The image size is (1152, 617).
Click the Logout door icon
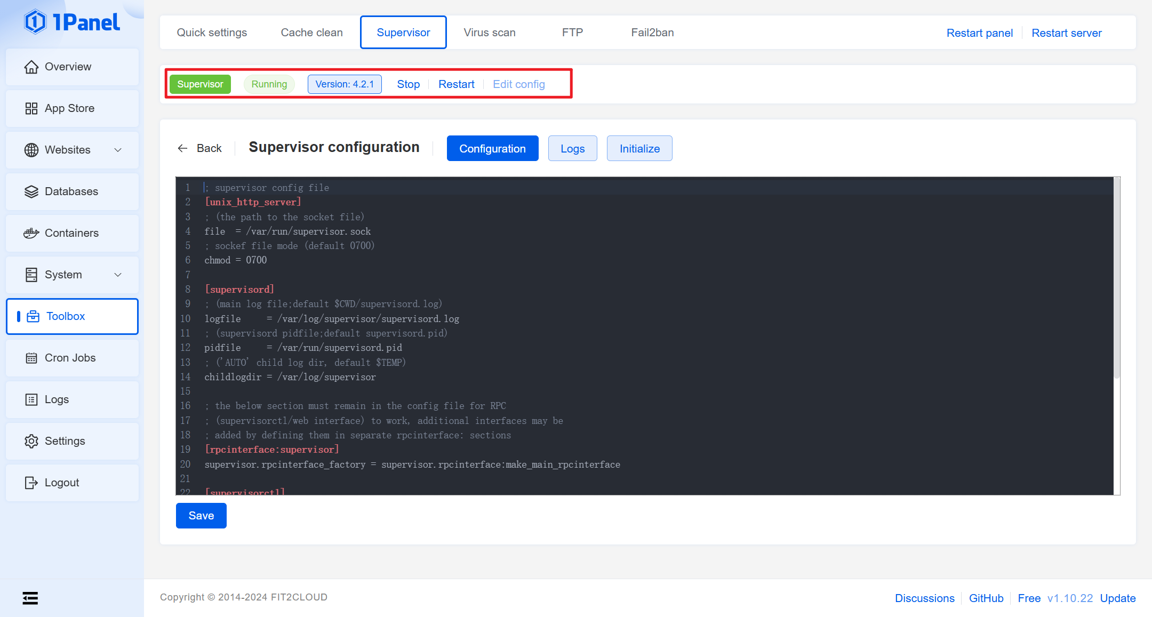pos(31,483)
